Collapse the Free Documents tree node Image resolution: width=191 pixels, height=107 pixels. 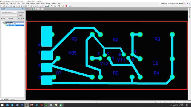click(x=2, y=22)
